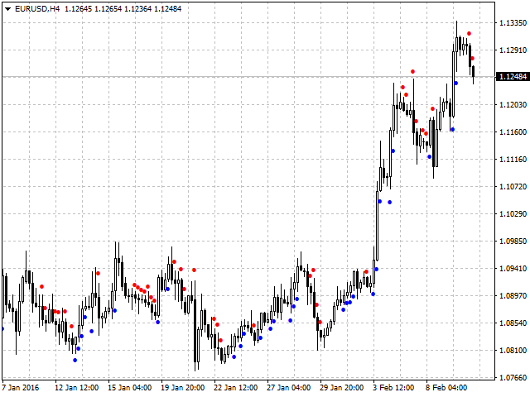Click the price axis label 1.10290

pyautogui.click(x=513, y=213)
